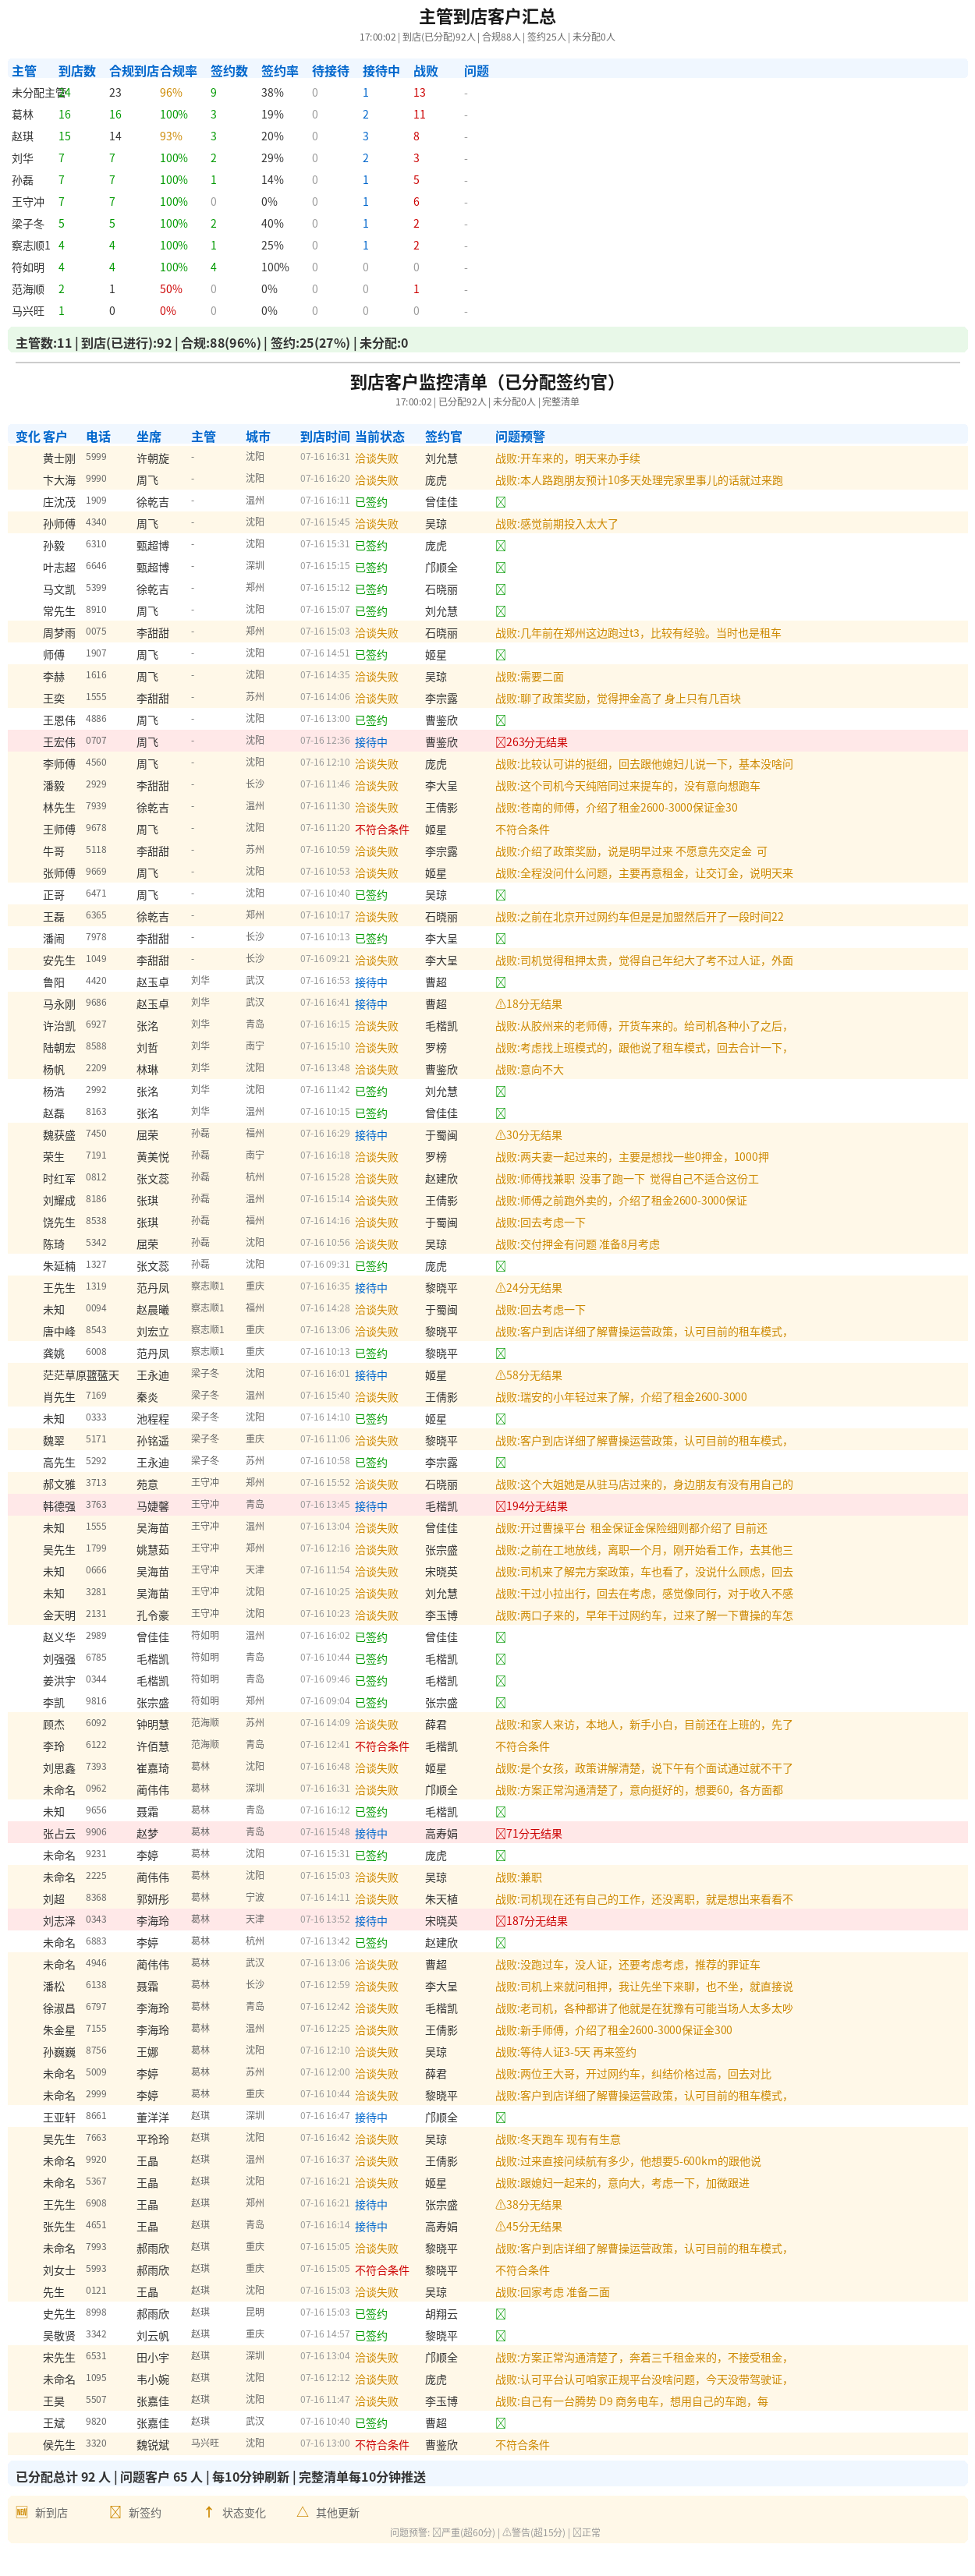Click the normal-status icon in 朱延楠's row

(501, 1266)
